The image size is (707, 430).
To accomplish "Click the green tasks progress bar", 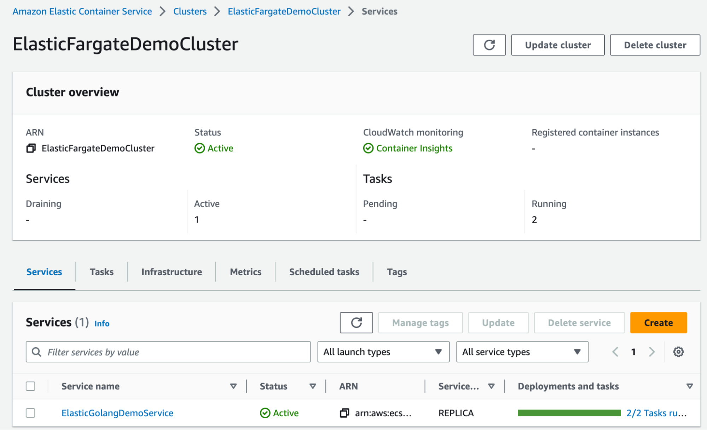I will click(569, 413).
